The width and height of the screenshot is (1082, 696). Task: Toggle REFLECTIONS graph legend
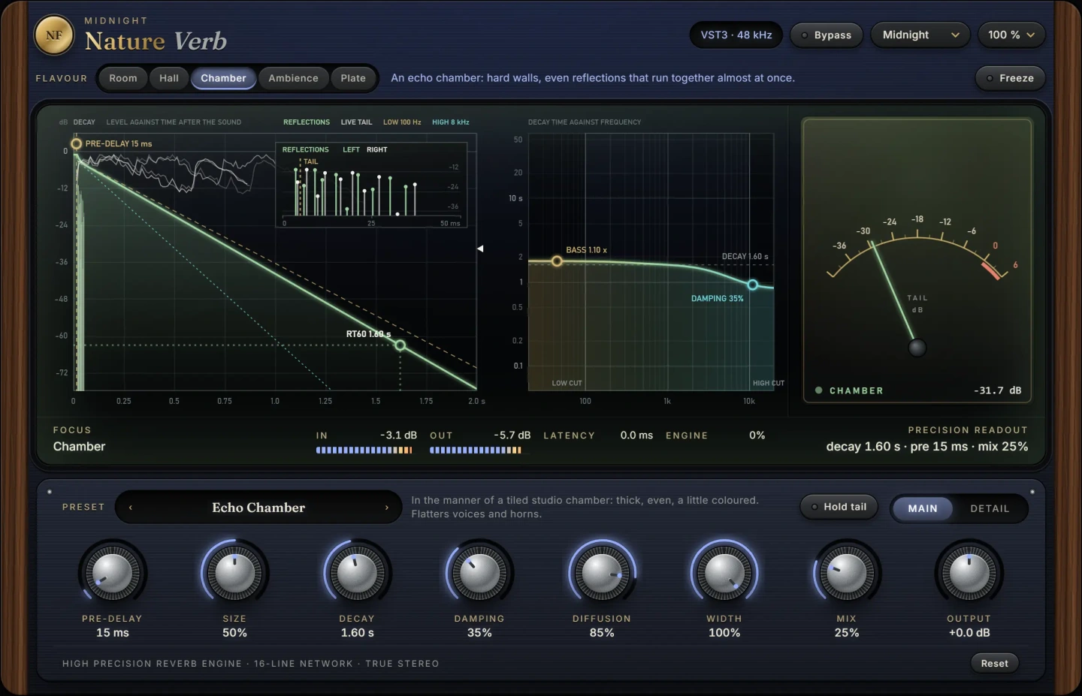pyautogui.click(x=307, y=122)
